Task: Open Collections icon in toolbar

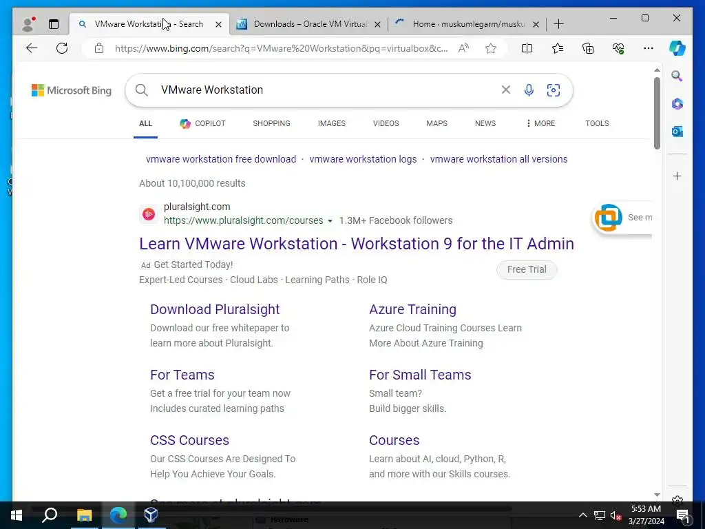Action: coord(588,48)
